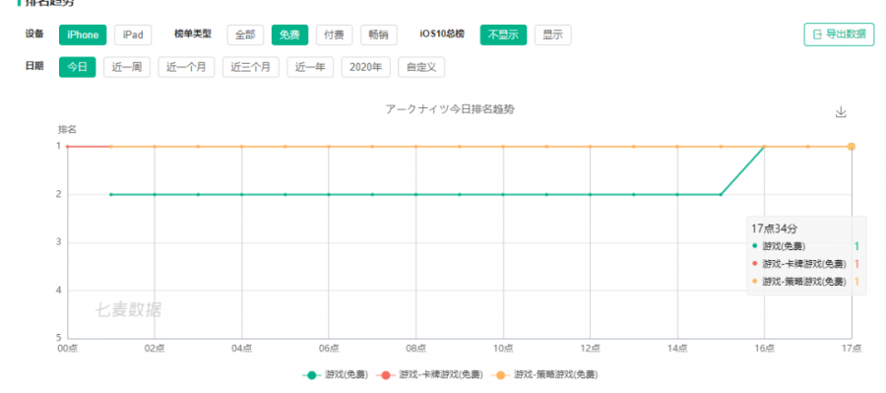This screenshot has width=886, height=393.
Task: Choose 付费 chart type
Action: (334, 35)
